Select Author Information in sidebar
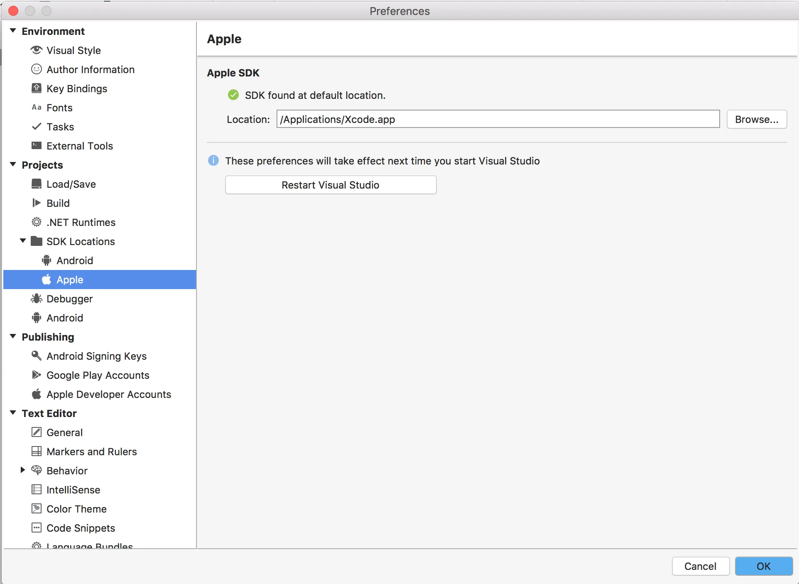 90,69
